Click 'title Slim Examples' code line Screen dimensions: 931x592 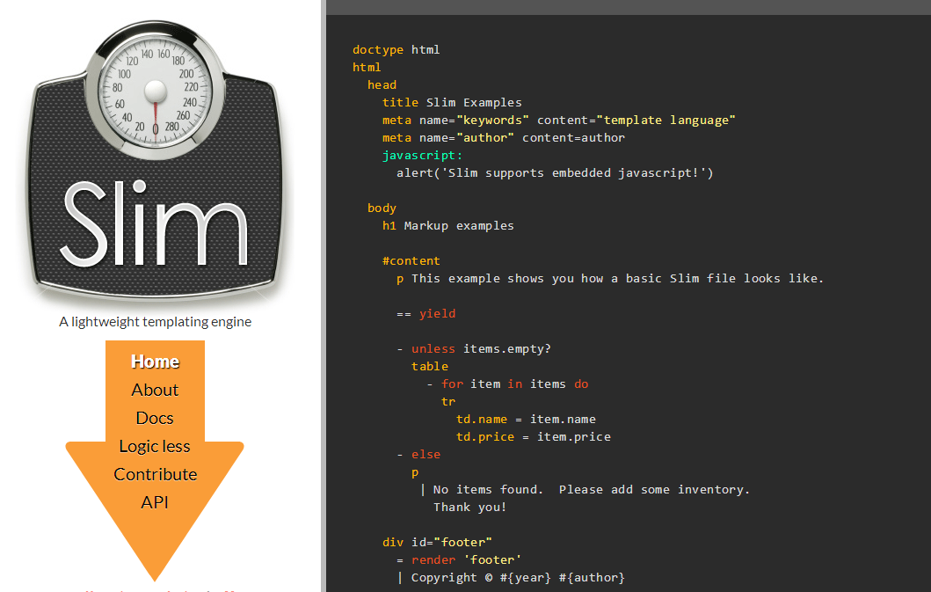pyautogui.click(x=452, y=103)
